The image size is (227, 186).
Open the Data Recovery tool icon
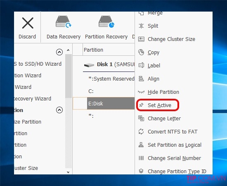[64, 22]
